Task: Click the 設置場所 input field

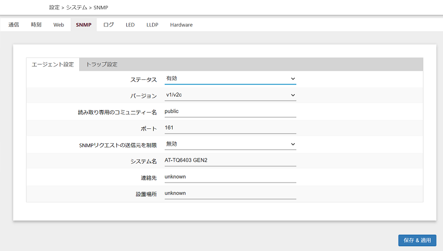Action: pyautogui.click(x=230, y=193)
